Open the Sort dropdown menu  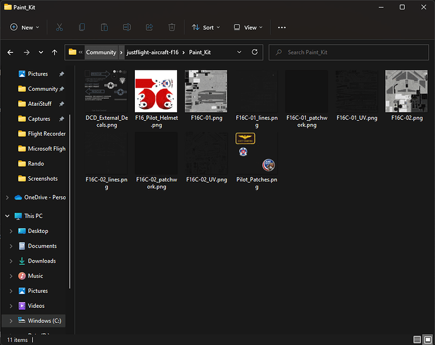tap(204, 28)
